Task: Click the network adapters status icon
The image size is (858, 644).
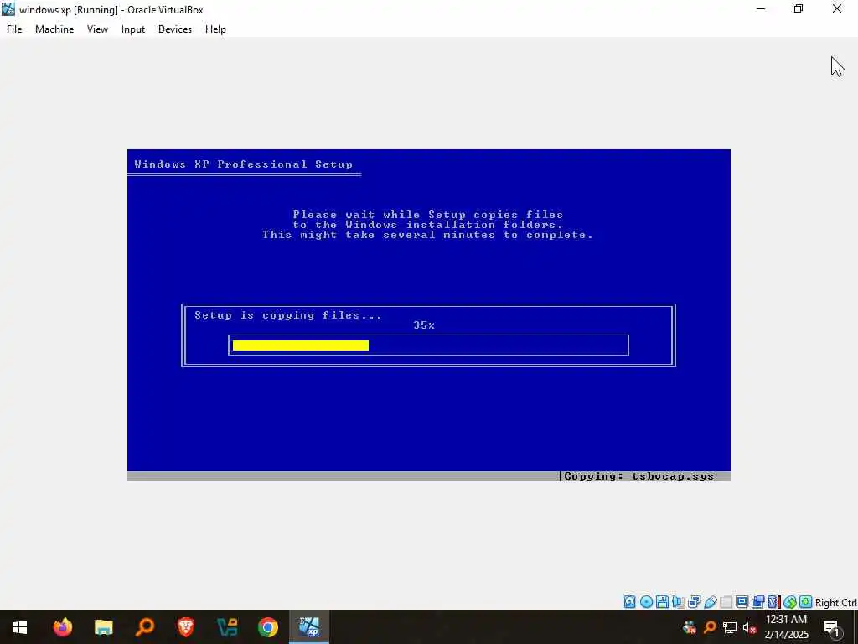Action: [695, 602]
